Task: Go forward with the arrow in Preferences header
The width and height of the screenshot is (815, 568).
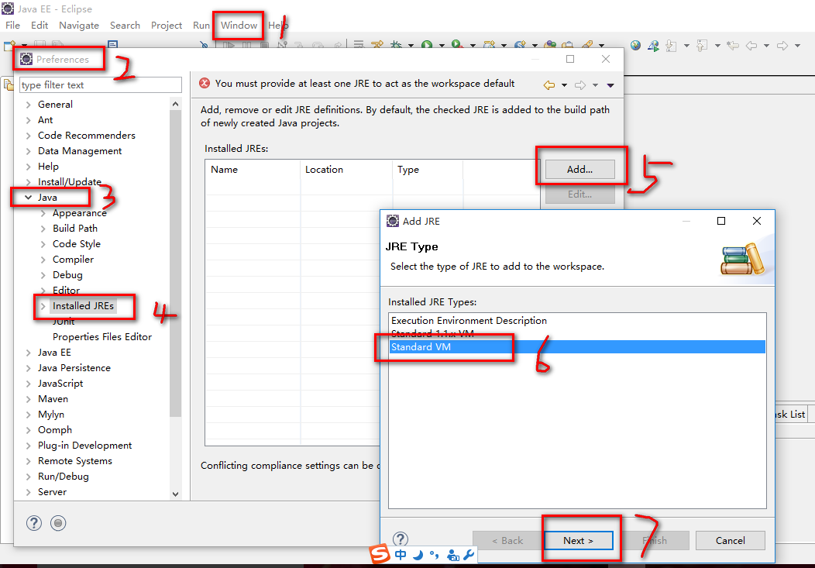Action: [x=580, y=84]
